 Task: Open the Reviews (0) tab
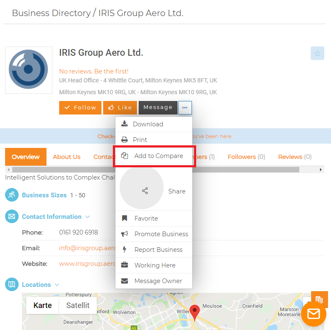[295, 157]
